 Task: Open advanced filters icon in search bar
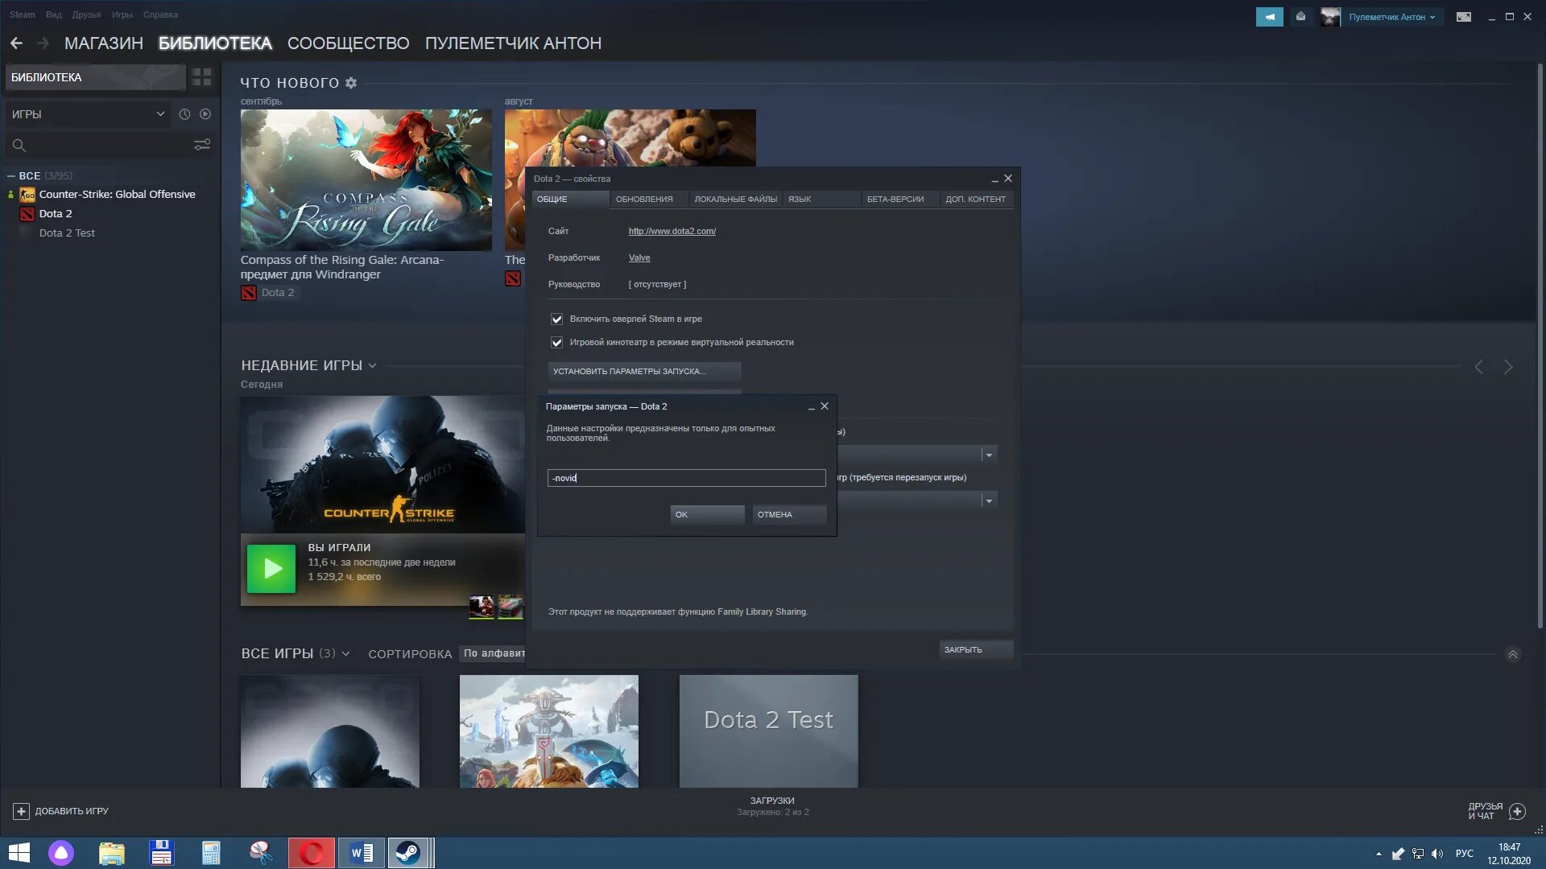[202, 145]
